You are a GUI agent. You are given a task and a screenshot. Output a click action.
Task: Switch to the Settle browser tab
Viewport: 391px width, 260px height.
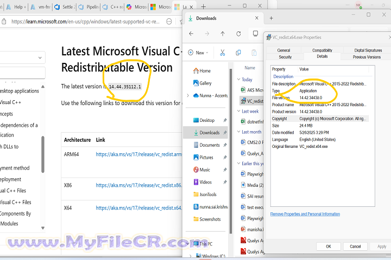[65, 7]
